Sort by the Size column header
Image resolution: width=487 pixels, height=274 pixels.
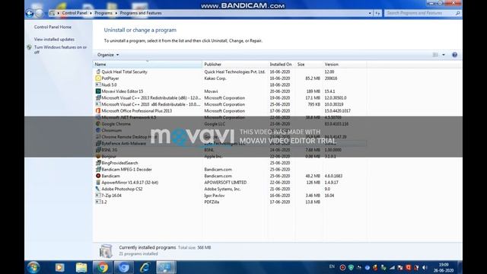click(x=309, y=64)
